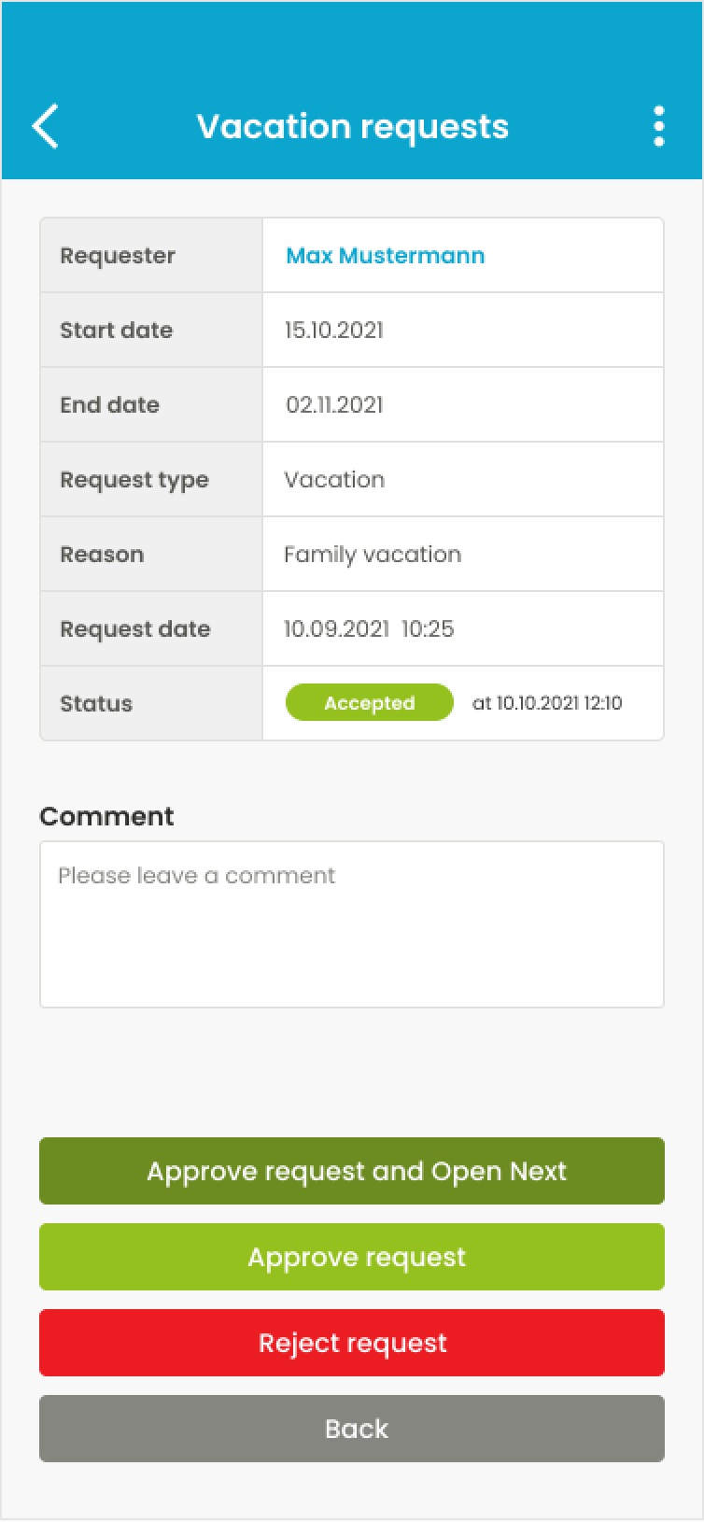Select the end date value 02.11.2021

coord(334,405)
